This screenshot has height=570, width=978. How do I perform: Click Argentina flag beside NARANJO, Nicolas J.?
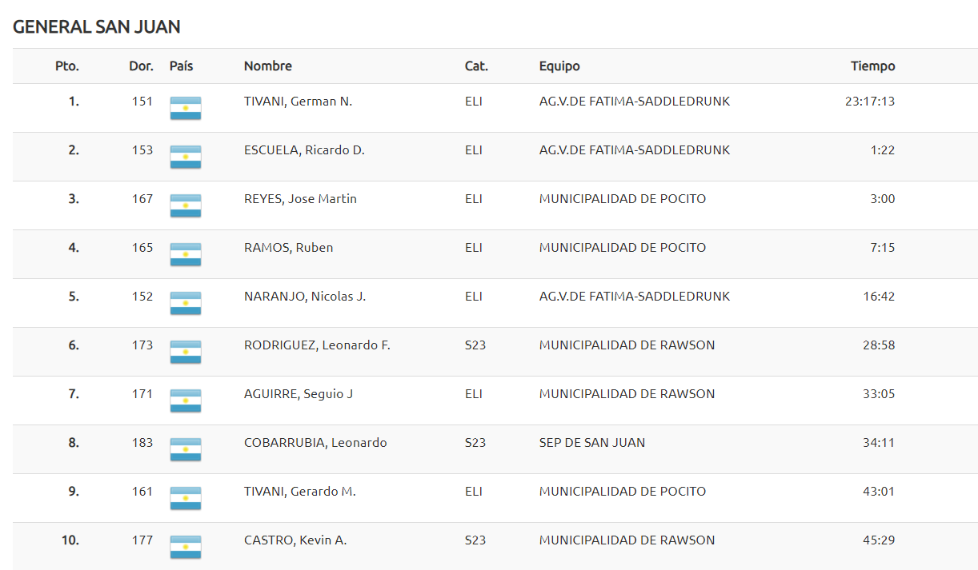(186, 304)
